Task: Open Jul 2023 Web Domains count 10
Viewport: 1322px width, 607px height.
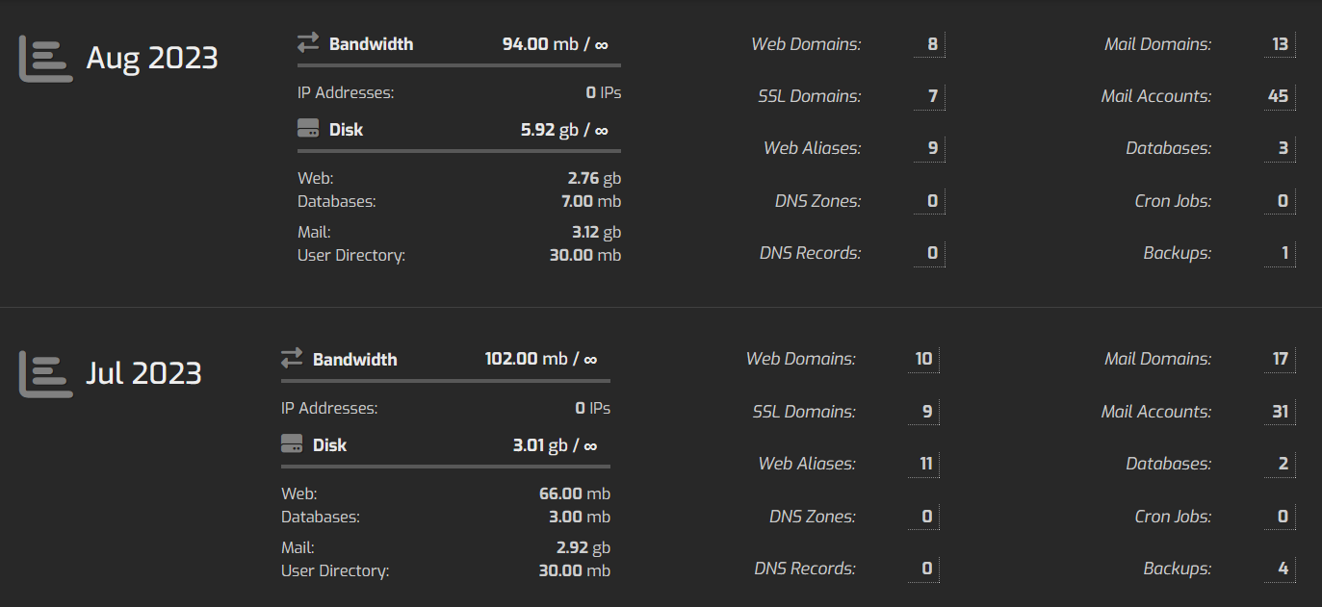Action: tap(923, 359)
